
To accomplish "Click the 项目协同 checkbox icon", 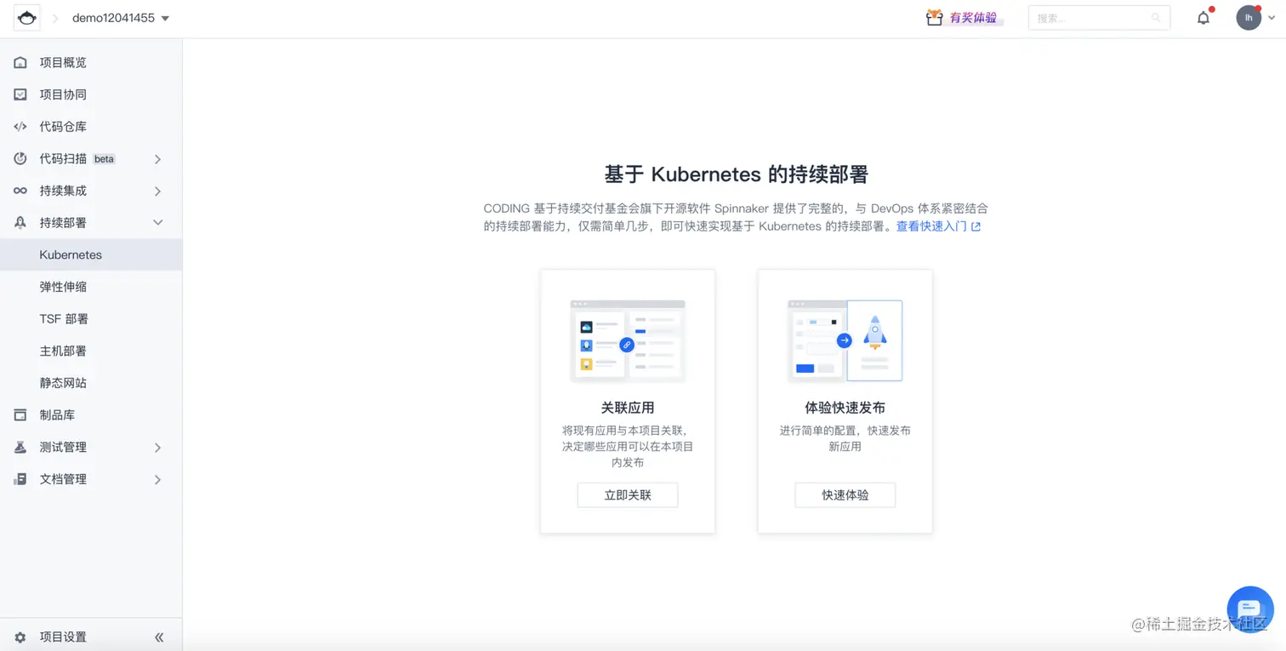I will tap(20, 94).
